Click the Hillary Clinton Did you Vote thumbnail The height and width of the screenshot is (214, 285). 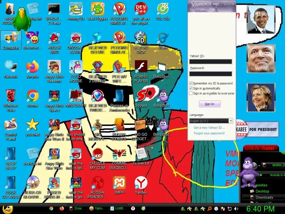tap(261, 97)
